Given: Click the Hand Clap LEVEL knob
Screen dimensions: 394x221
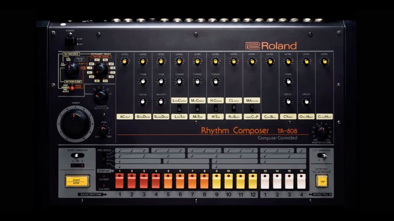Looking at the screenshot, I should [252, 62].
